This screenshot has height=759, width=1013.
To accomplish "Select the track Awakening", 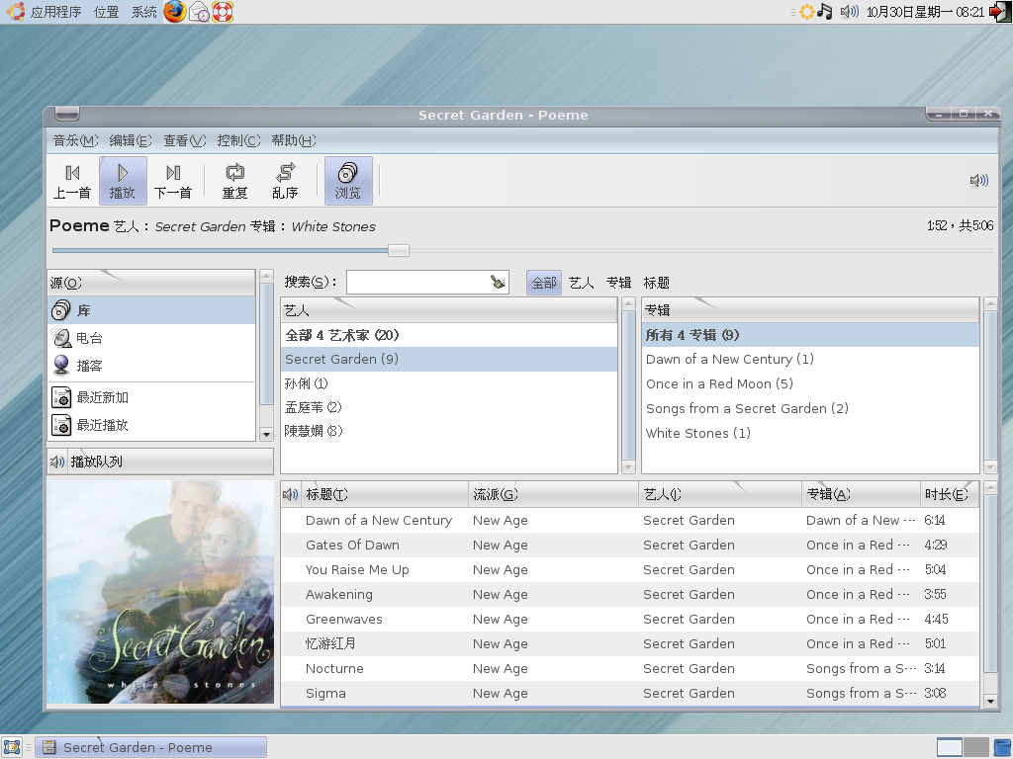I will (630, 594).
